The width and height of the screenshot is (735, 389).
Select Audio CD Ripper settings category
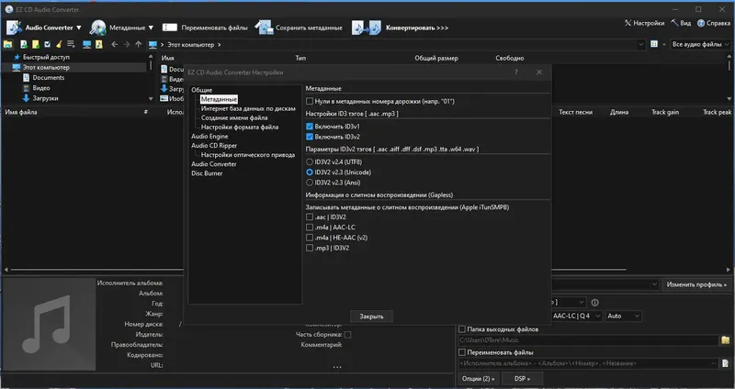point(214,146)
